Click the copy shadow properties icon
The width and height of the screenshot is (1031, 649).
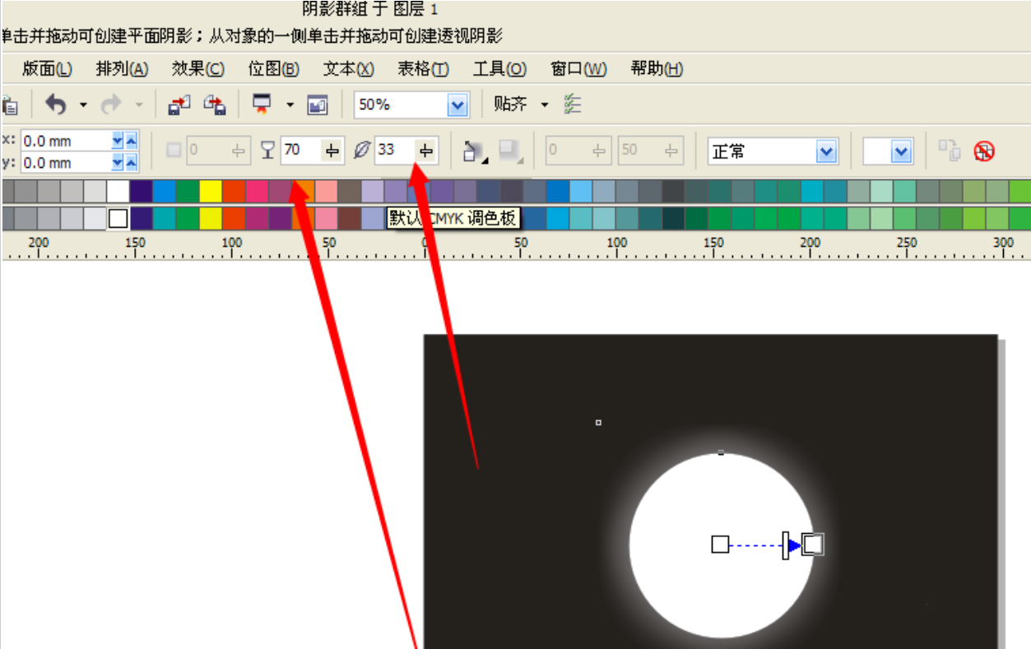950,151
